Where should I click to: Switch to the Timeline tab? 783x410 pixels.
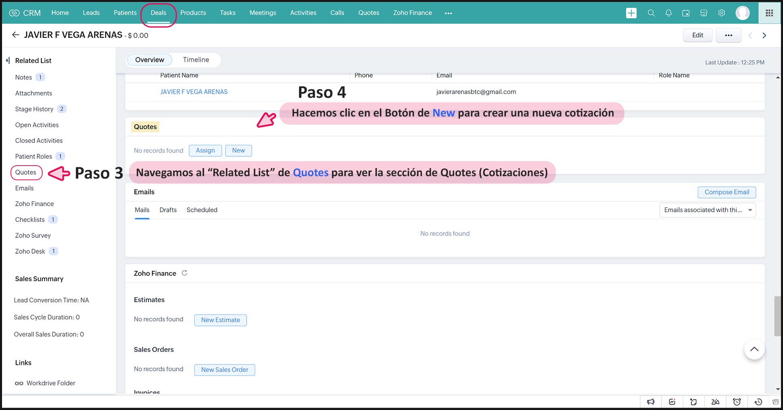[x=196, y=60]
